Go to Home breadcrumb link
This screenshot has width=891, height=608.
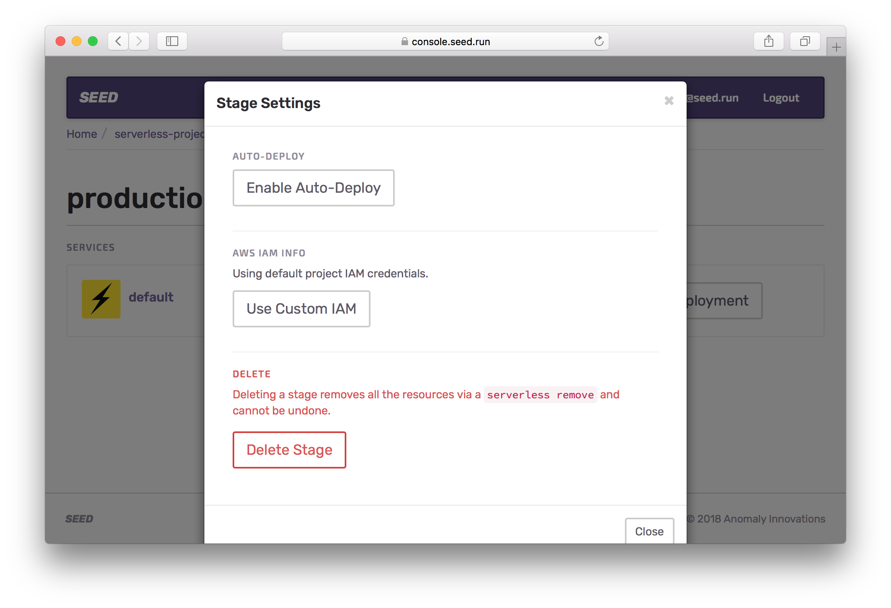[x=82, y=134]
